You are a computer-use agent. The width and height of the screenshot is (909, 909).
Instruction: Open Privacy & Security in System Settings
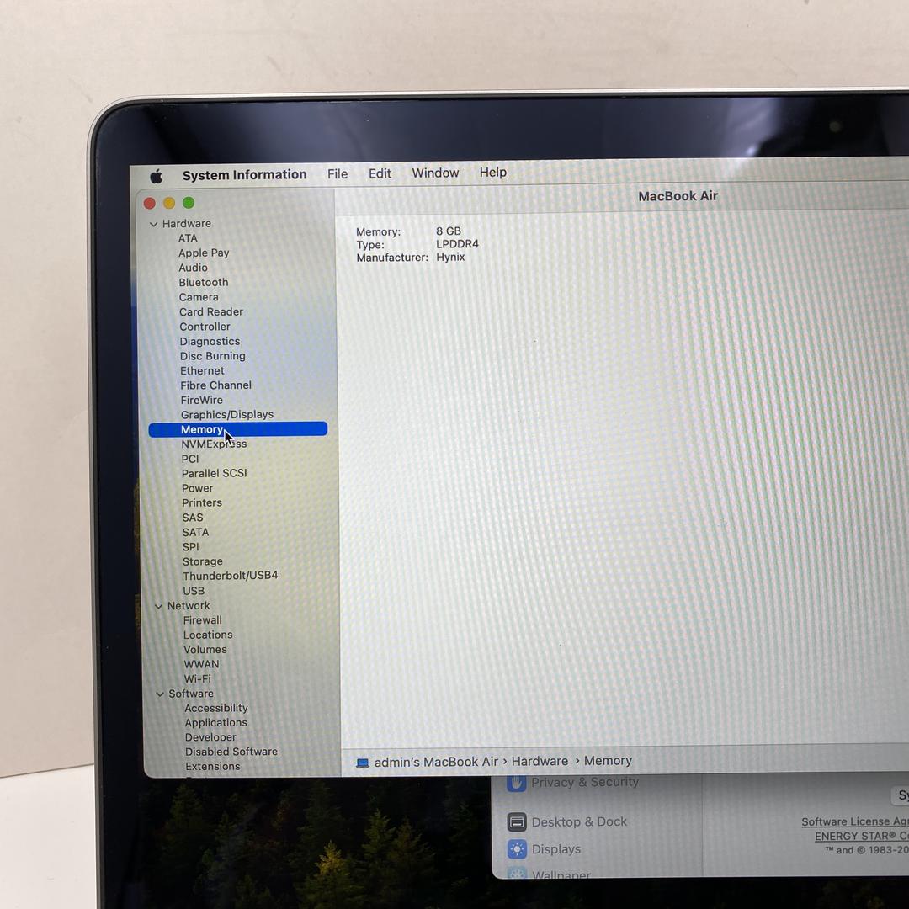click(585, 783)
